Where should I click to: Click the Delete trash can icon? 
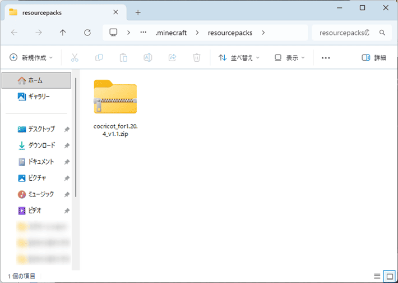pos(196,58)
